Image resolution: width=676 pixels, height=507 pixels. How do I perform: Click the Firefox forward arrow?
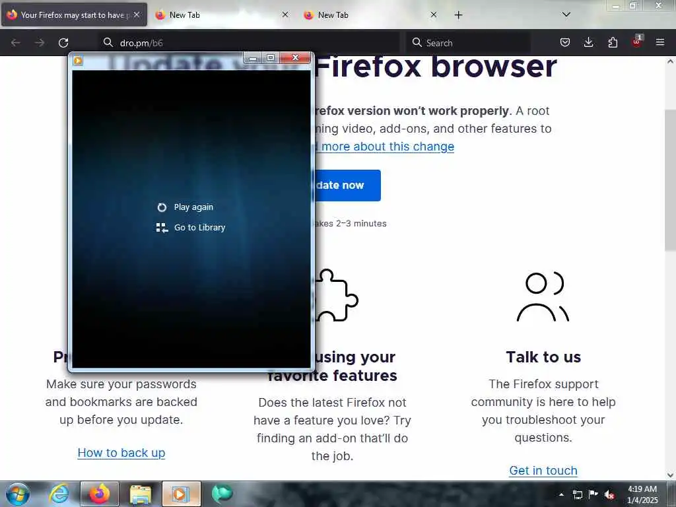[x=40, y=43]
